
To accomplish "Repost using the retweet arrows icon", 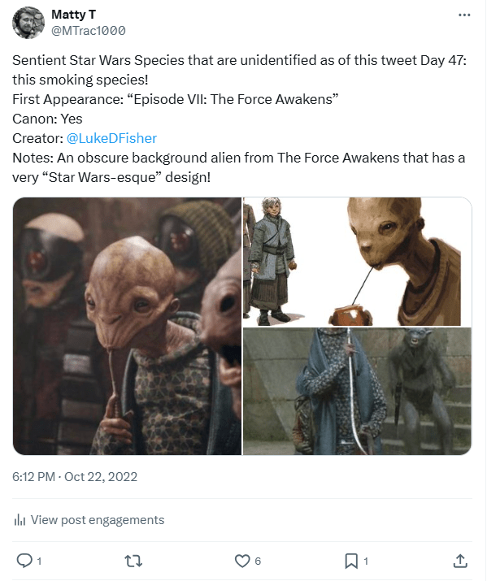I will click(133, 561).
